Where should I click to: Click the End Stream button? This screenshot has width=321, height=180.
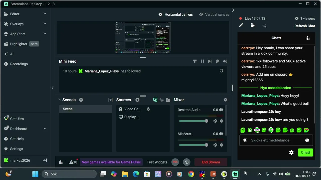click(x=211, y=162)
